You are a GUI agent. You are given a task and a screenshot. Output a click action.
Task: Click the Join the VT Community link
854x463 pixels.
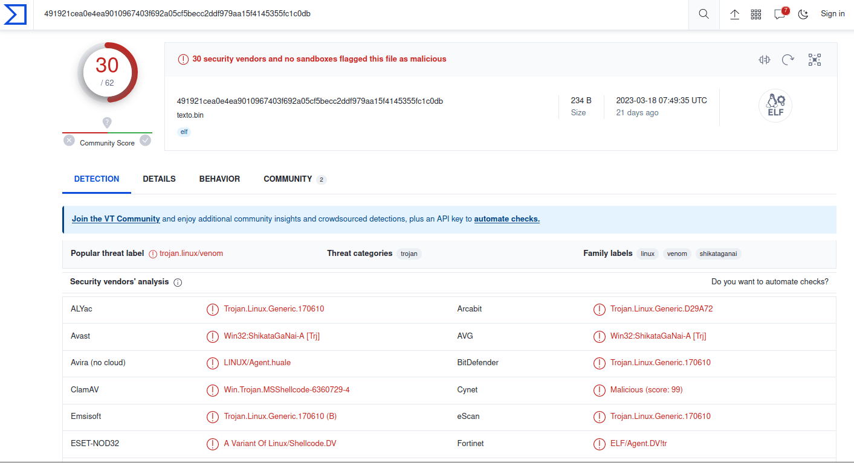click(116, 219)
